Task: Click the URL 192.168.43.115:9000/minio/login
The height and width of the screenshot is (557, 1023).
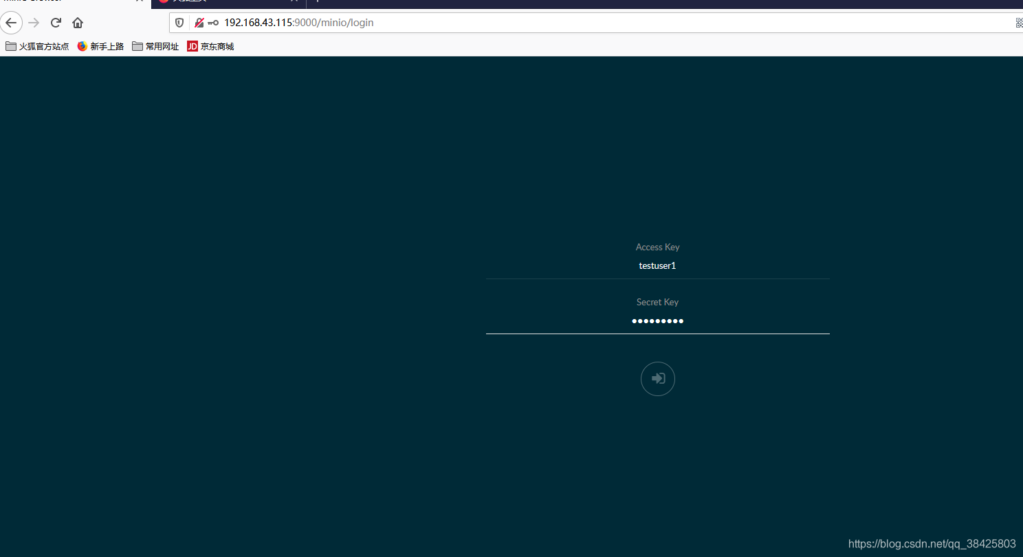Action: coord(298,23)
